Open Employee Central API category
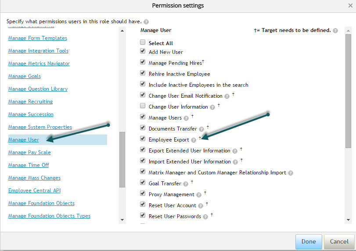 point(34,191)
